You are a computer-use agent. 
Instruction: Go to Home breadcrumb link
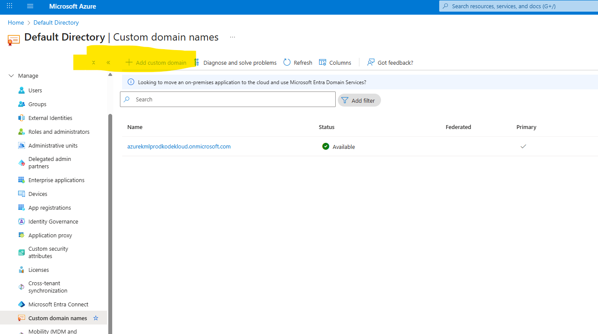[x=16, y=22]
